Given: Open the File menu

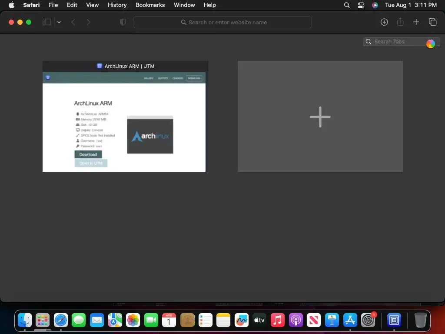Looking at the screenshot, I should pos(53,5).
